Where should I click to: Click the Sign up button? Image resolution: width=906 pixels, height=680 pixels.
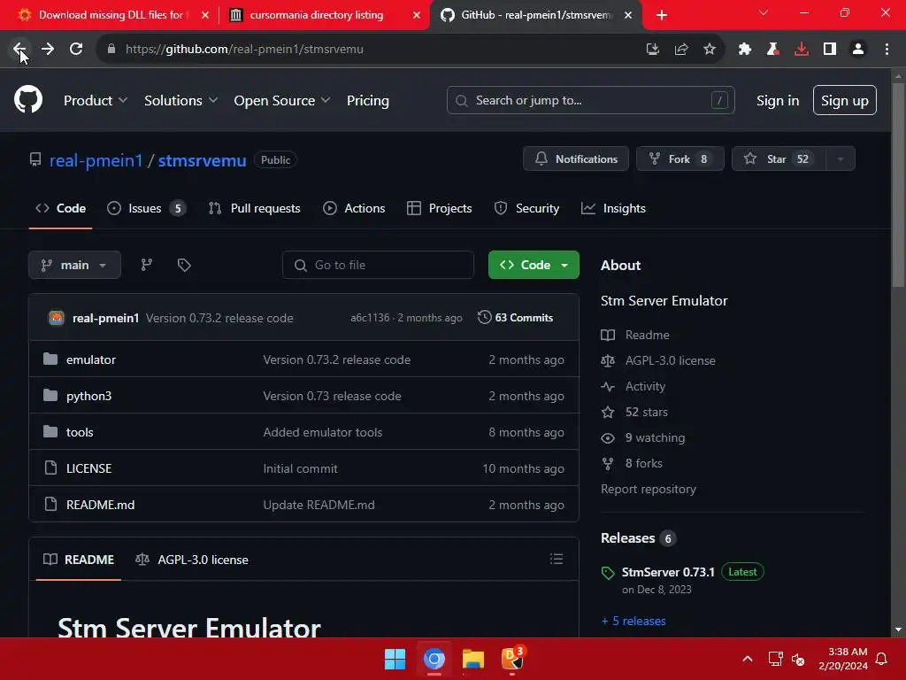(x=845, y=101)
